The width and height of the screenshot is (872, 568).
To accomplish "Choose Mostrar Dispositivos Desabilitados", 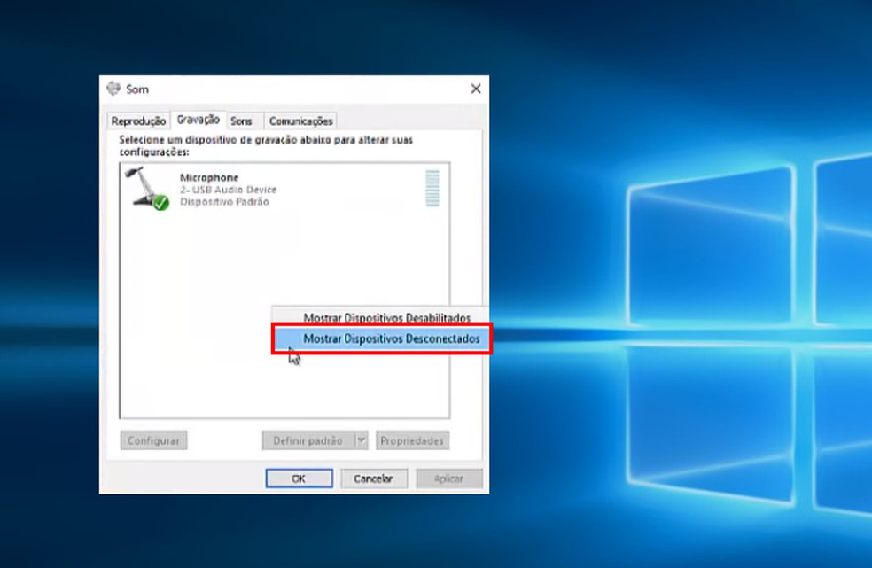I will (x=386, y=317).
